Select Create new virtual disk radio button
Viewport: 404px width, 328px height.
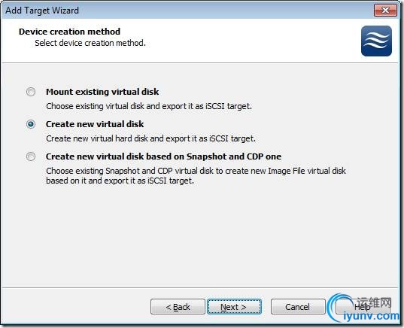point(31,124)
